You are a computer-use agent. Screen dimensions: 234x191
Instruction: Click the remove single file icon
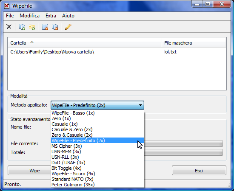coord(45,27)
